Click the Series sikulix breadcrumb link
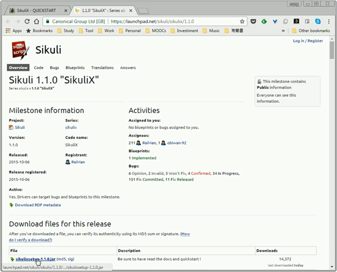This screenshot has width=337, height=272. (19, 88)
